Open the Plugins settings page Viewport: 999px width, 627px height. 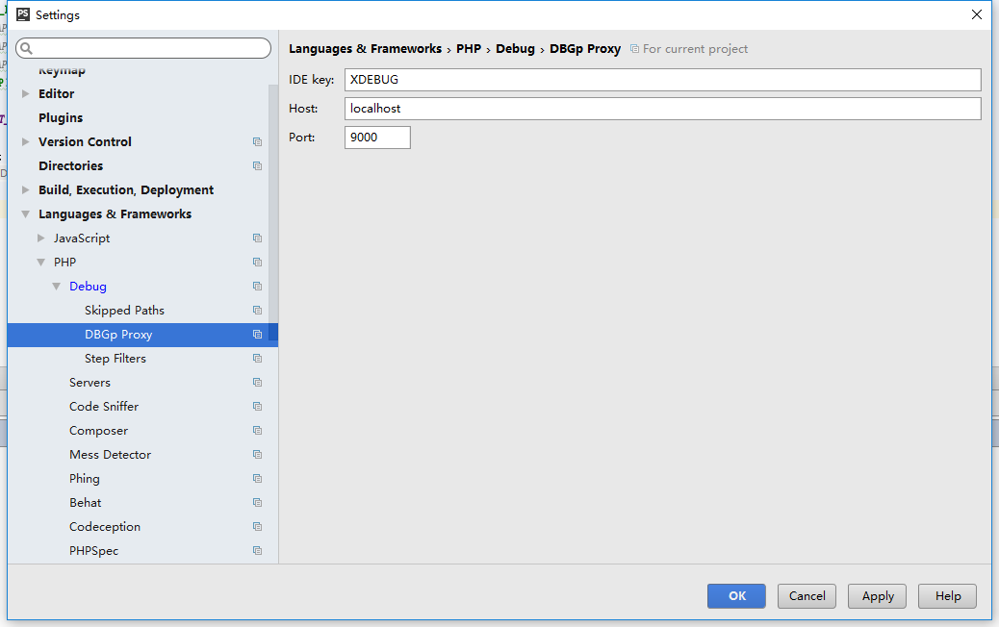[x=61, y=117]
